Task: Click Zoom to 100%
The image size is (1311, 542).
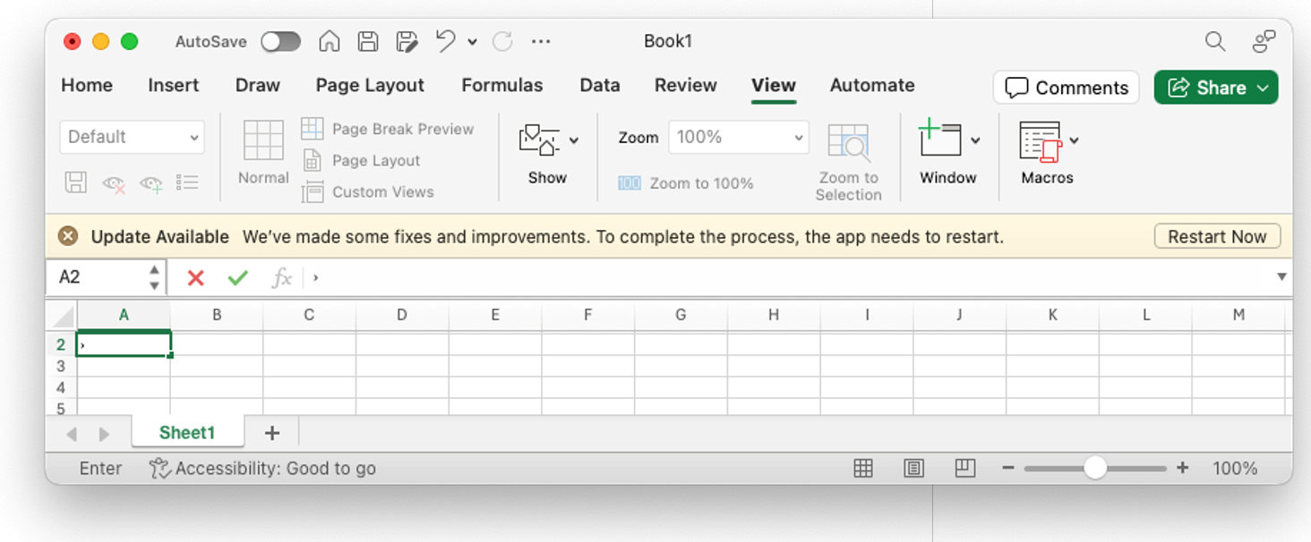Action: (684, 182)
